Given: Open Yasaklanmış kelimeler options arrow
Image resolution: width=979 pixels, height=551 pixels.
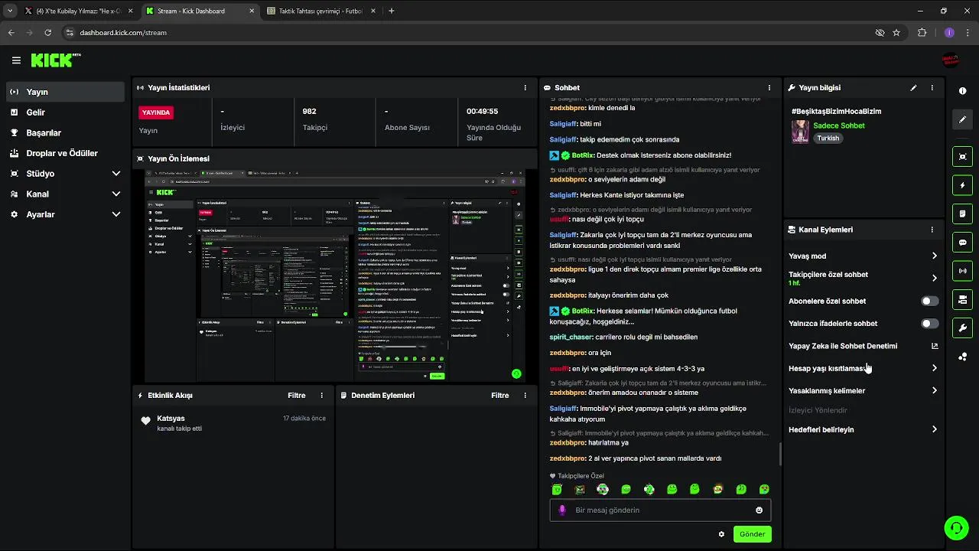Looking at the screenshot, I should point(934,391).
